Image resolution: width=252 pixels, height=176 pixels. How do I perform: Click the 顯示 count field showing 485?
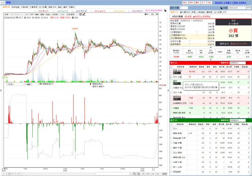click(x=152, y=14)
